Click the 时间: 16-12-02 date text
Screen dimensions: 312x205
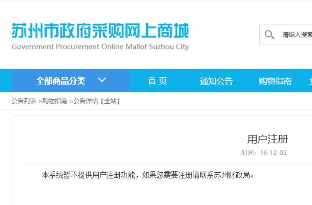tap(264, 153)
